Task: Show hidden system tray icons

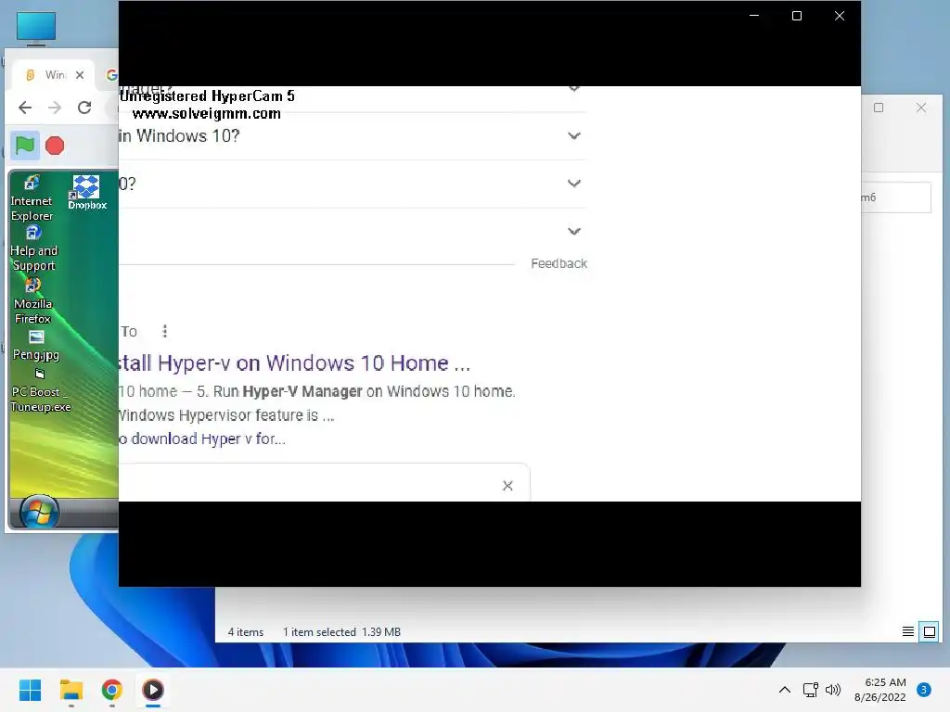Action: coord(785,690)
